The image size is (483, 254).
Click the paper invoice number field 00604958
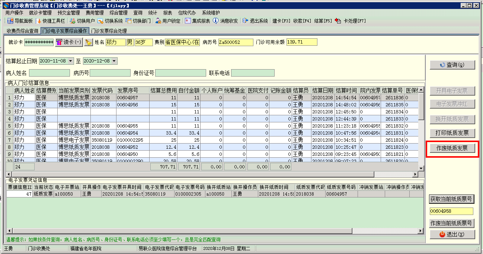pos(451,211)
